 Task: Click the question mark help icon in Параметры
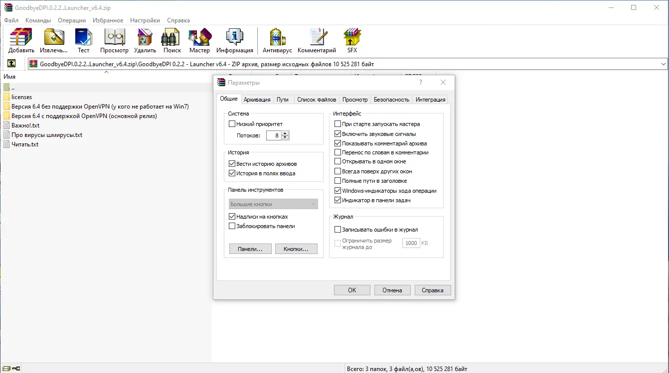point(421,82)
